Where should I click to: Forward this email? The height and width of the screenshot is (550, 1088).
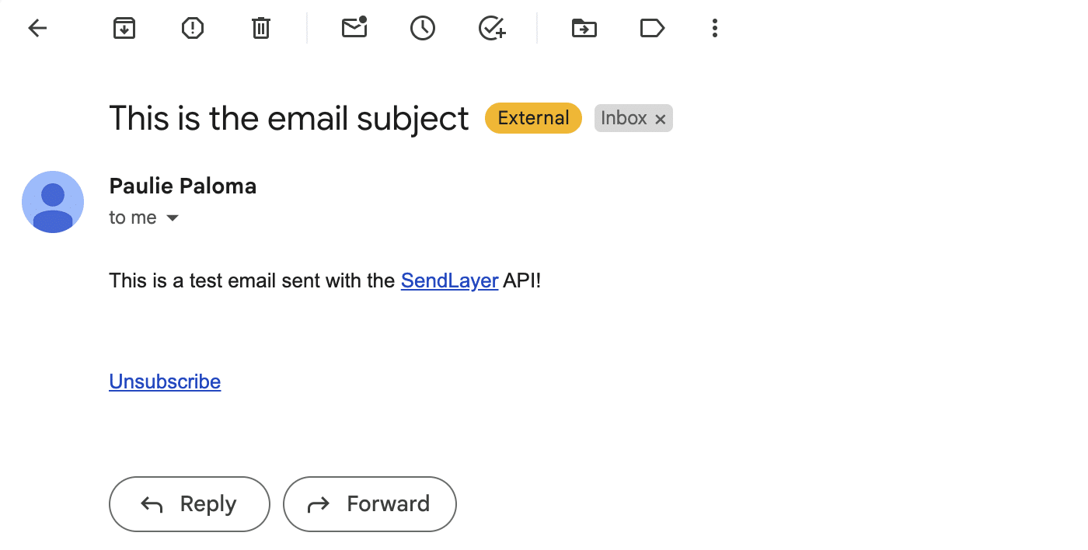click(x=369, y=503)
